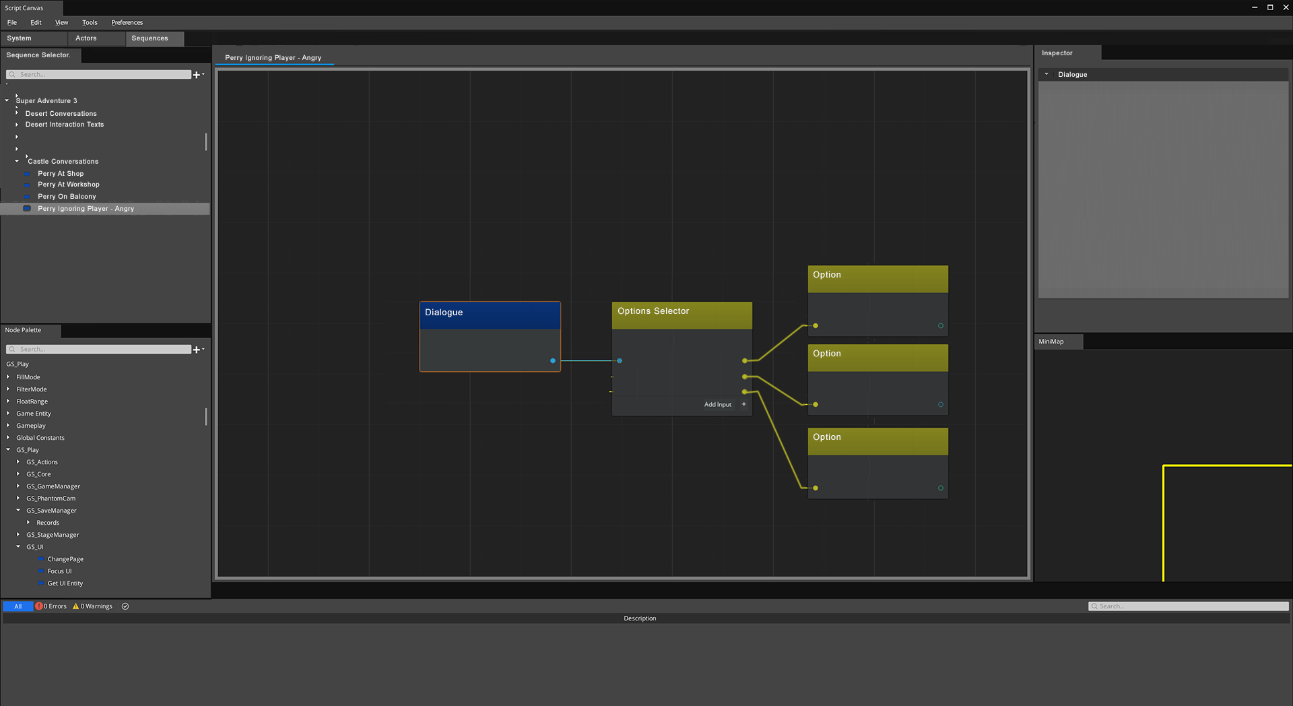Expand the Desert Conversations folder
The height and width of the screenshot is (706, 1293).
17,113
